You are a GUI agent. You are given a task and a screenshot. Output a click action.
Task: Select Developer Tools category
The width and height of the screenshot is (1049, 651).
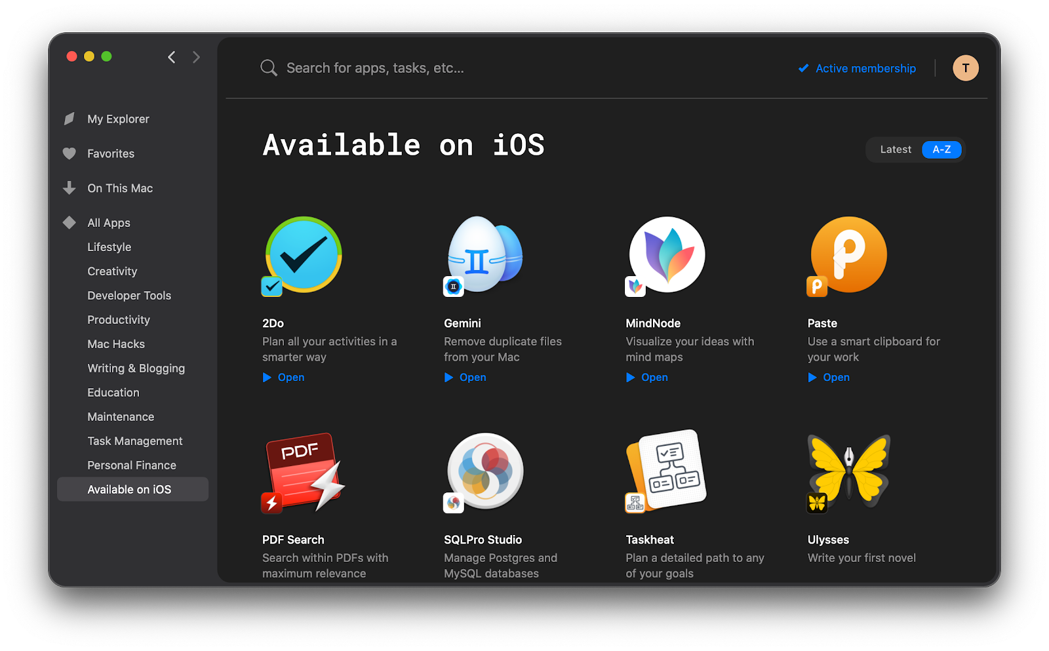pyautogui.click(x=129, y=296)
